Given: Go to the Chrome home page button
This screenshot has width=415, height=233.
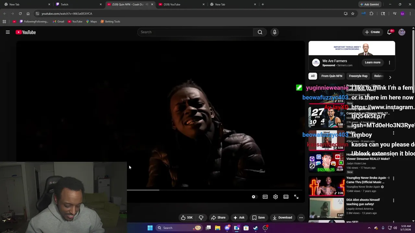Looking at the screenshot, I should (x=28, y=14).
